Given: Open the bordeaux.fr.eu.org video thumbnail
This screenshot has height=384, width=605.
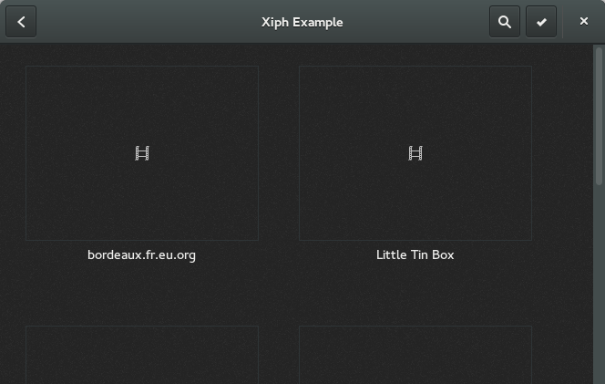Looking at the screenshot, I should [142, 153].
